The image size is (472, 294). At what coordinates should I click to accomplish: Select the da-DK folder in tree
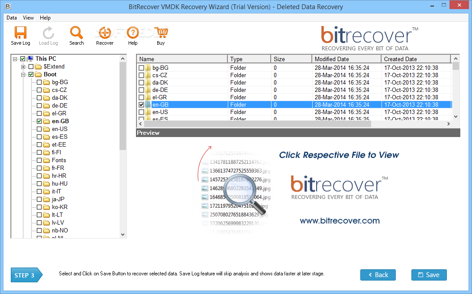[x=60, y=98]
